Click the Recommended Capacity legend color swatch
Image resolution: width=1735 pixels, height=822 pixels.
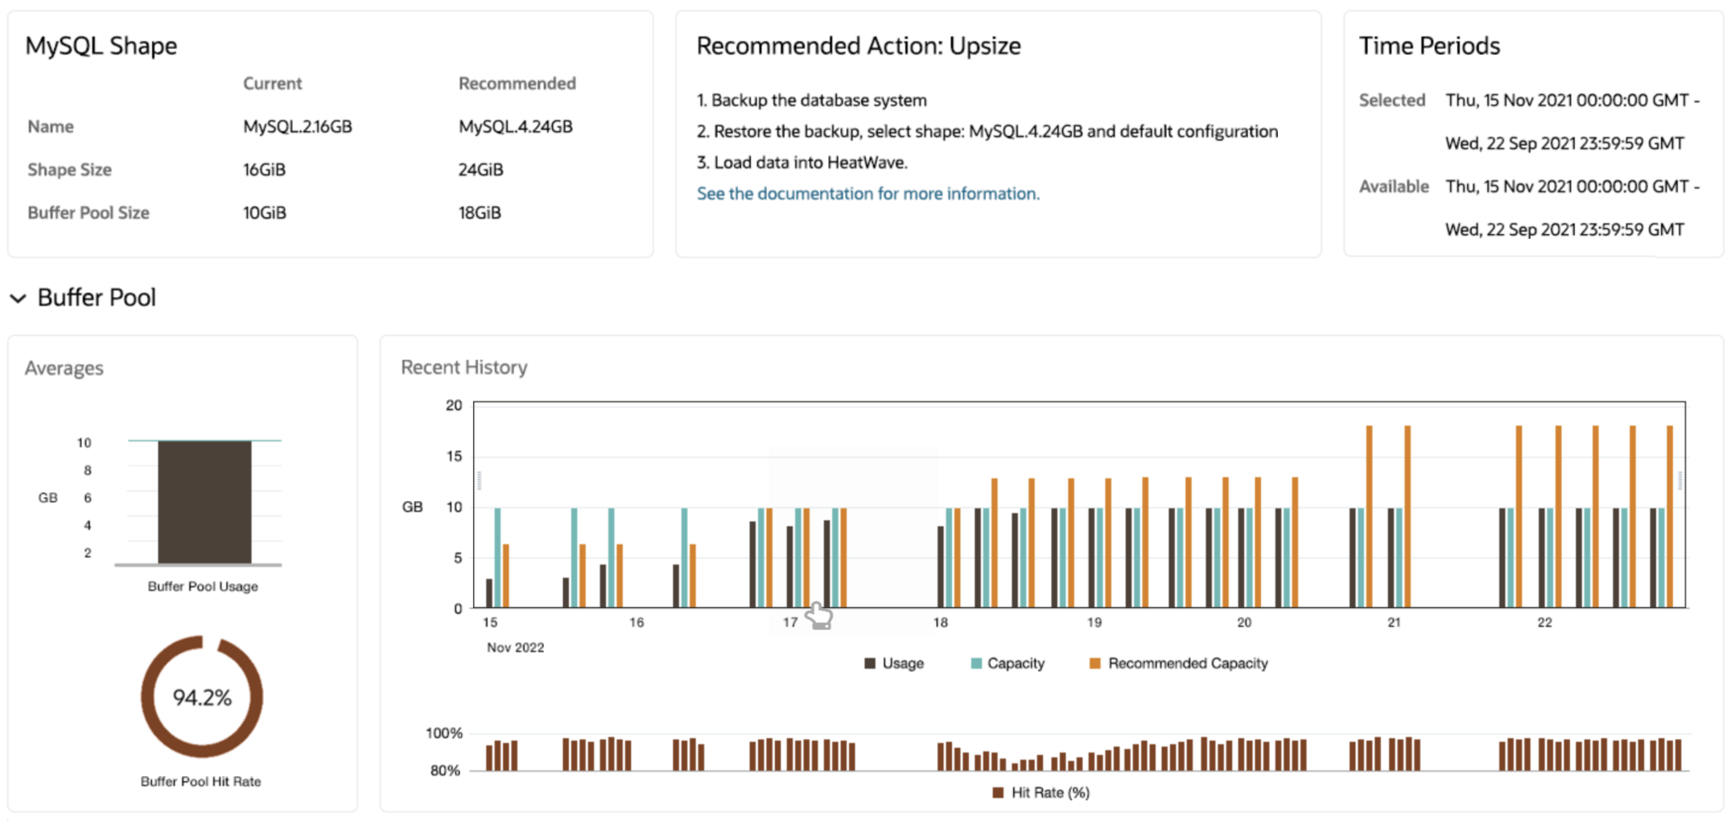tap(1094, 664)
